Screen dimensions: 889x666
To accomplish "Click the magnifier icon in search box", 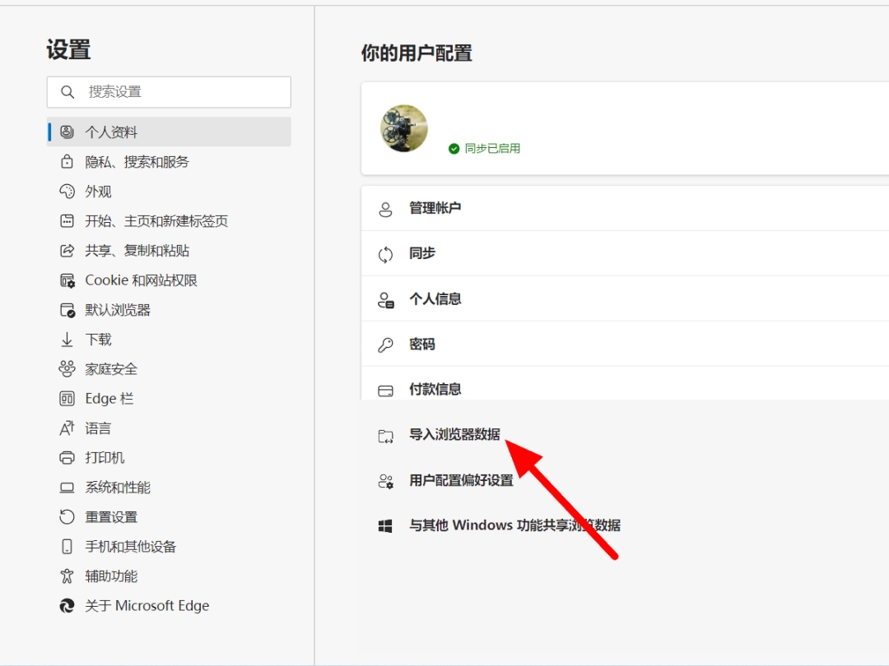I will tap(67, 92).
